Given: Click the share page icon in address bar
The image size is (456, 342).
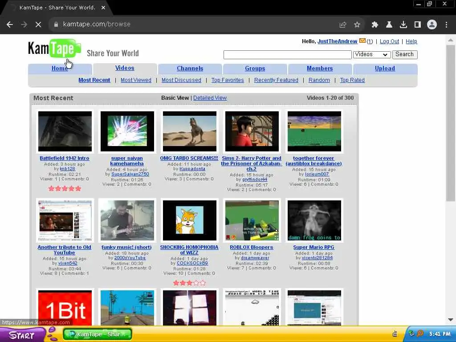Looking at the screenshot, I should click(x=343, y=25).
